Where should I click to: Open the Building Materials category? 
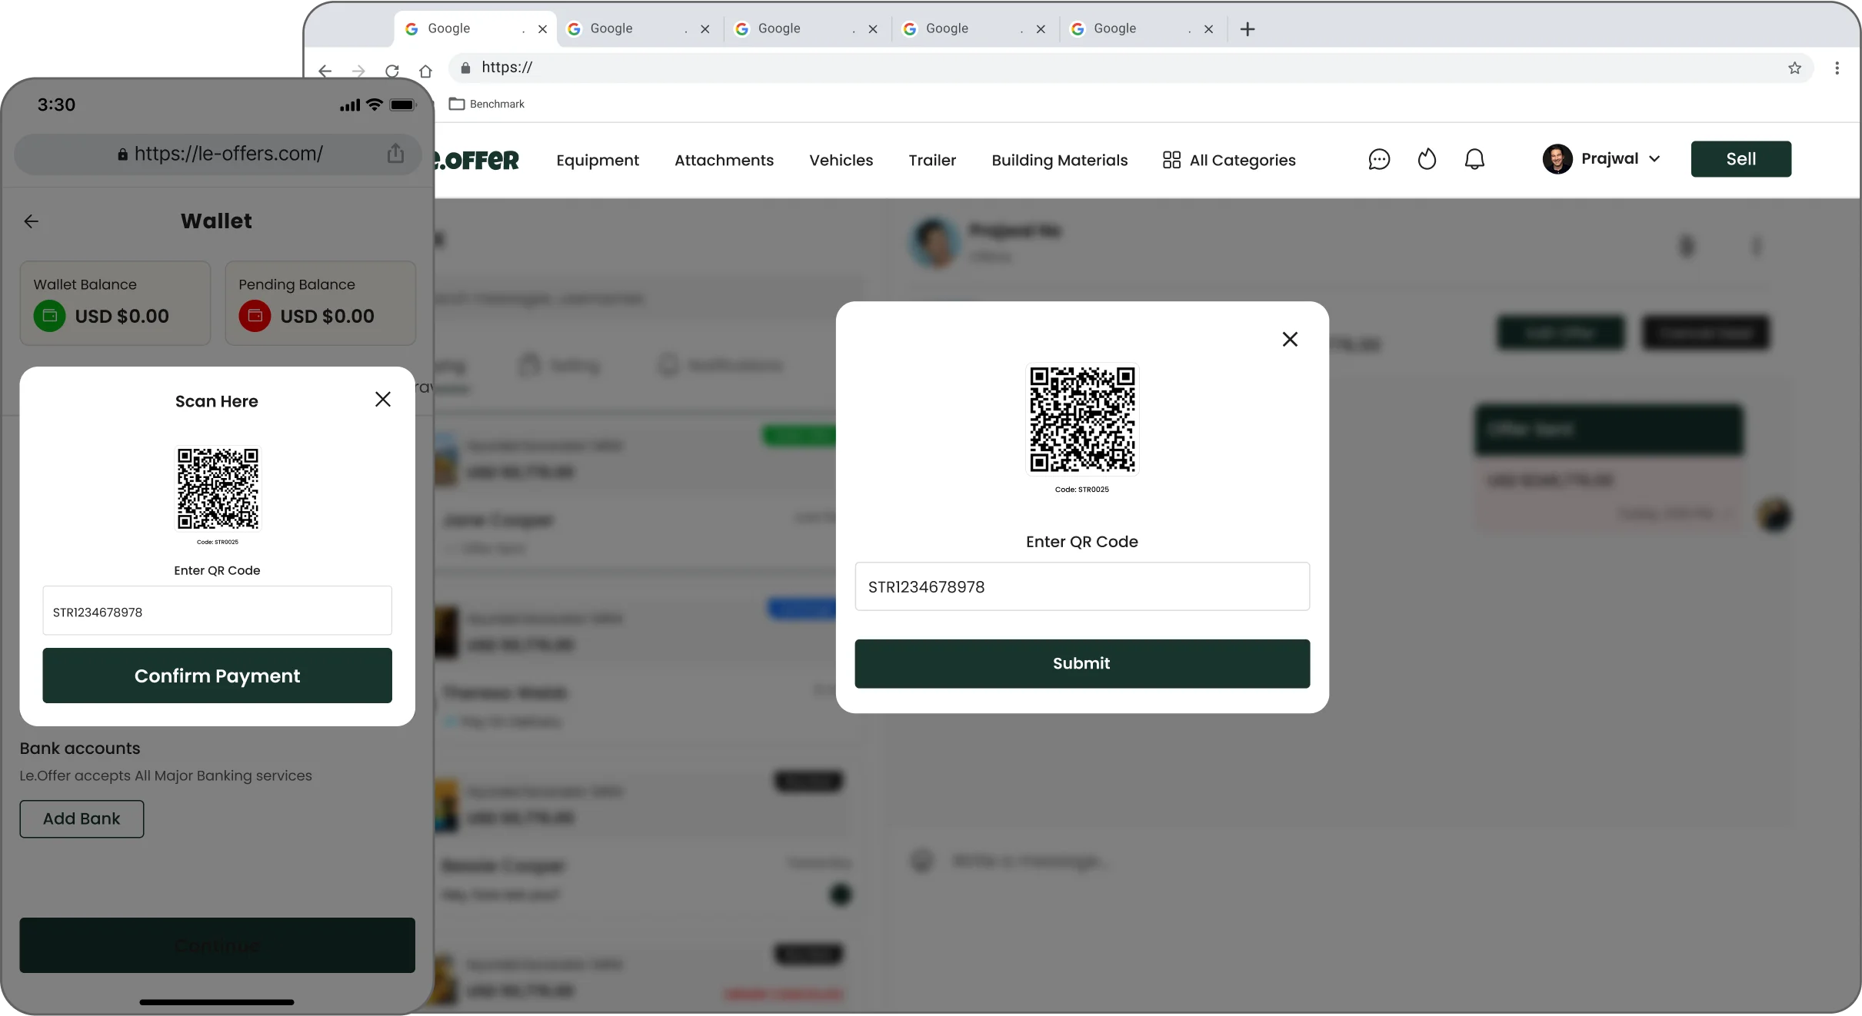point(1059,160)
